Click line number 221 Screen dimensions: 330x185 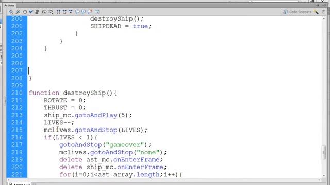[x=17, y=175]
